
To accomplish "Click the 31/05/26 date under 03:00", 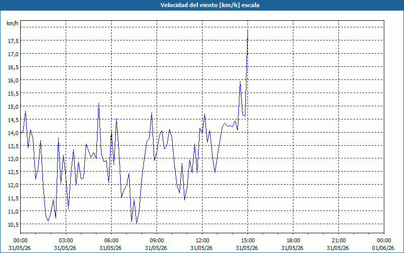I will tap(65, 248).
